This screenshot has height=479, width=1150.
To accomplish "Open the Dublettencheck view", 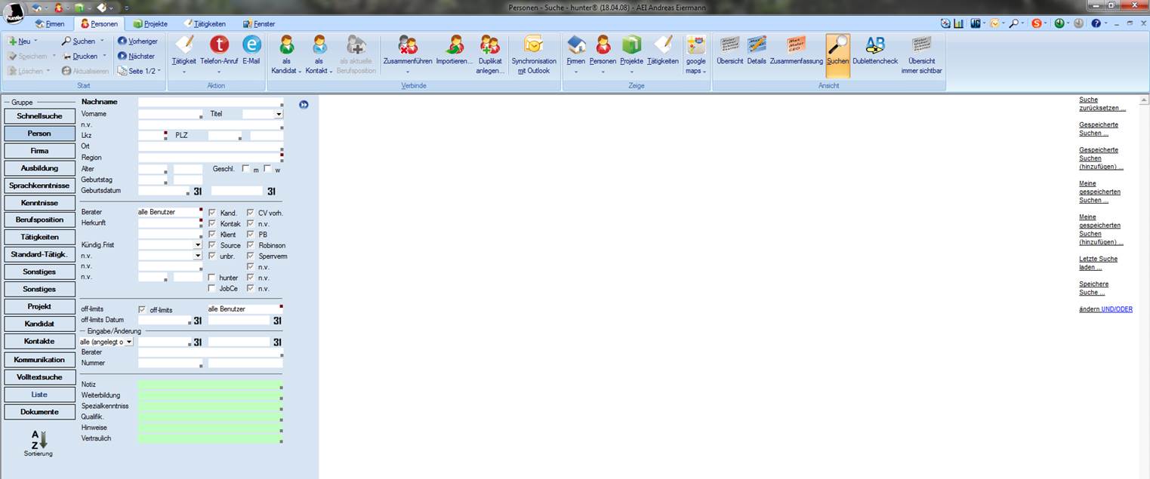I will point(874,46).
